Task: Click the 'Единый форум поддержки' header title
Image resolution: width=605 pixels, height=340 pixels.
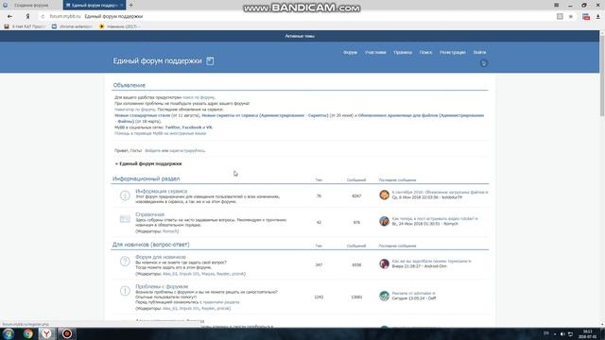Action: click(x=158, y=60)
